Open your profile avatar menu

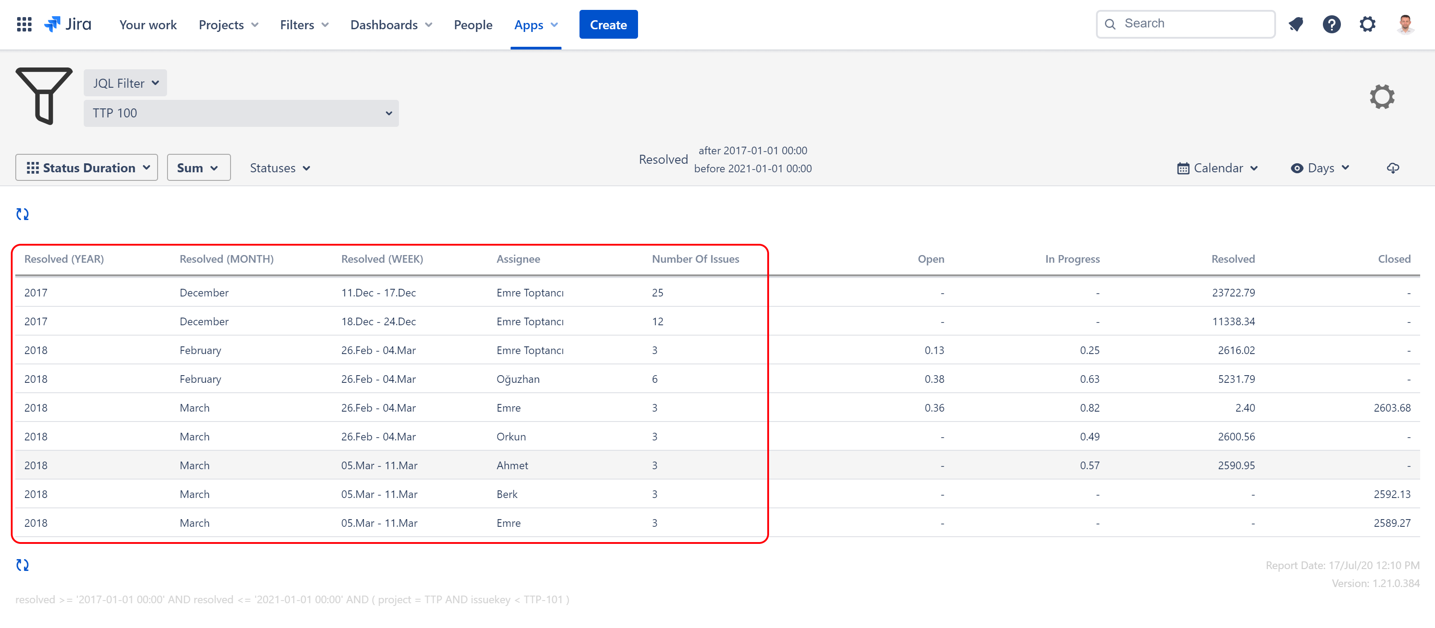tap(1406, 24)
